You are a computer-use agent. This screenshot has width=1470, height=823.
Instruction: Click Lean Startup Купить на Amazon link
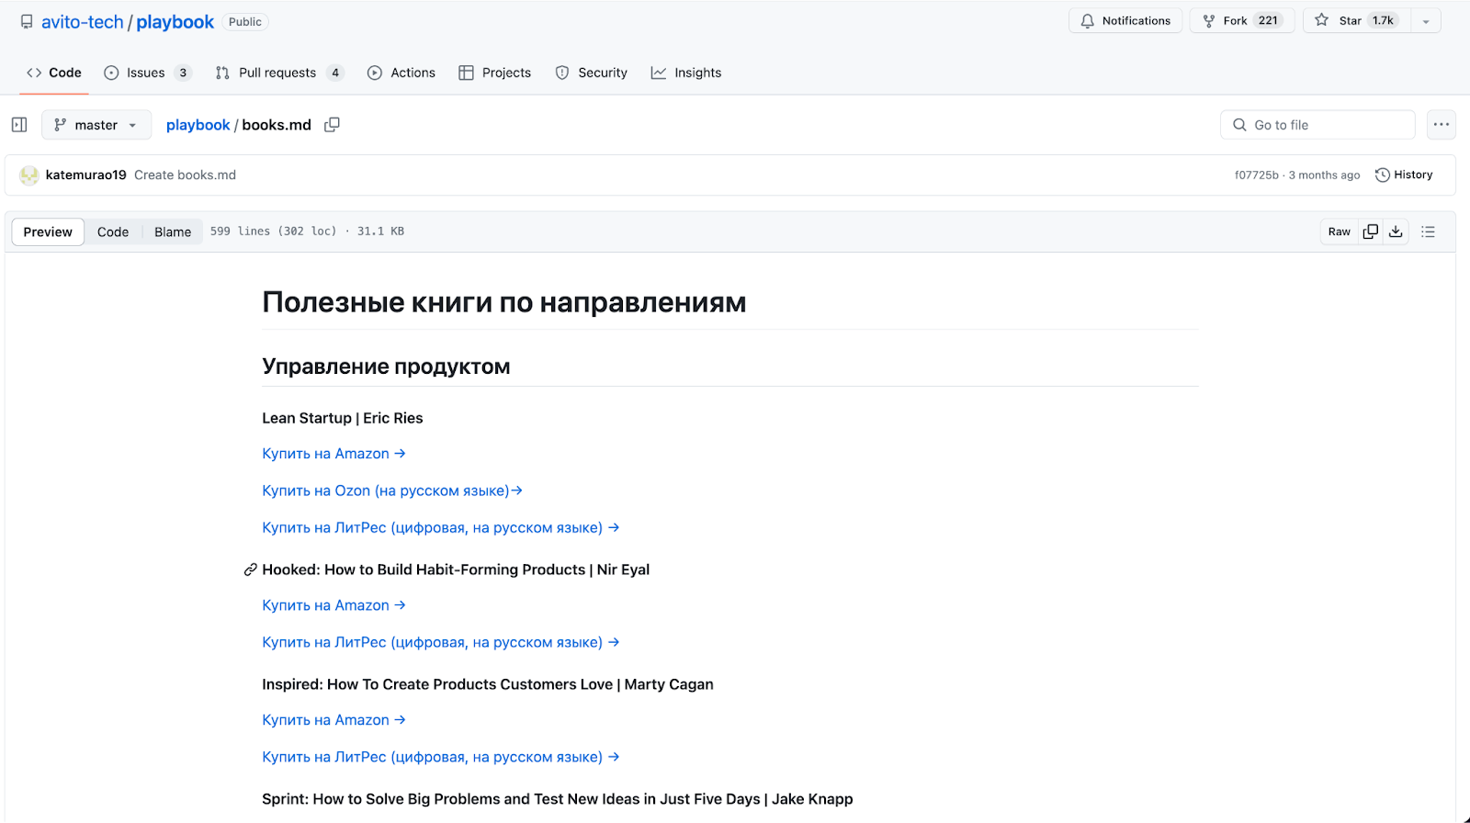[x=334, y=454]
